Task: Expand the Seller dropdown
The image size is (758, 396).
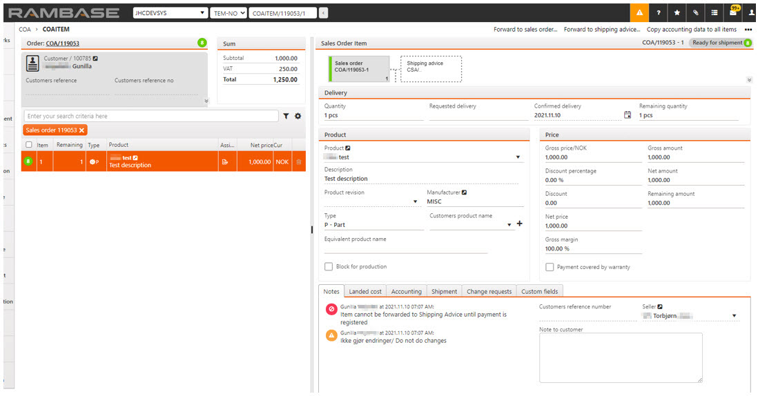Action: point(734,316)
